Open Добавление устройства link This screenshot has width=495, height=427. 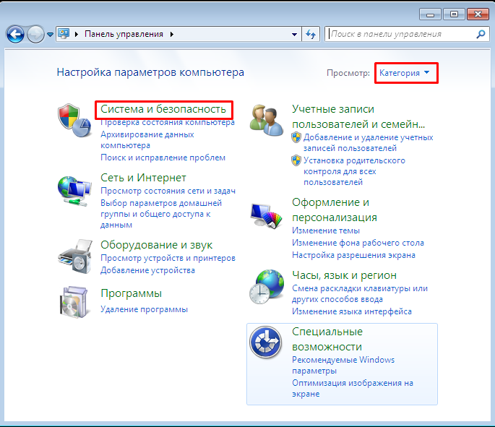(147, 270)
